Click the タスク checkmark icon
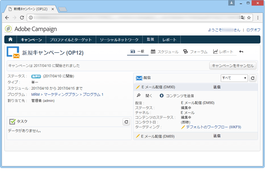Screen dimensions: 273x176 [x=12, y=122]
